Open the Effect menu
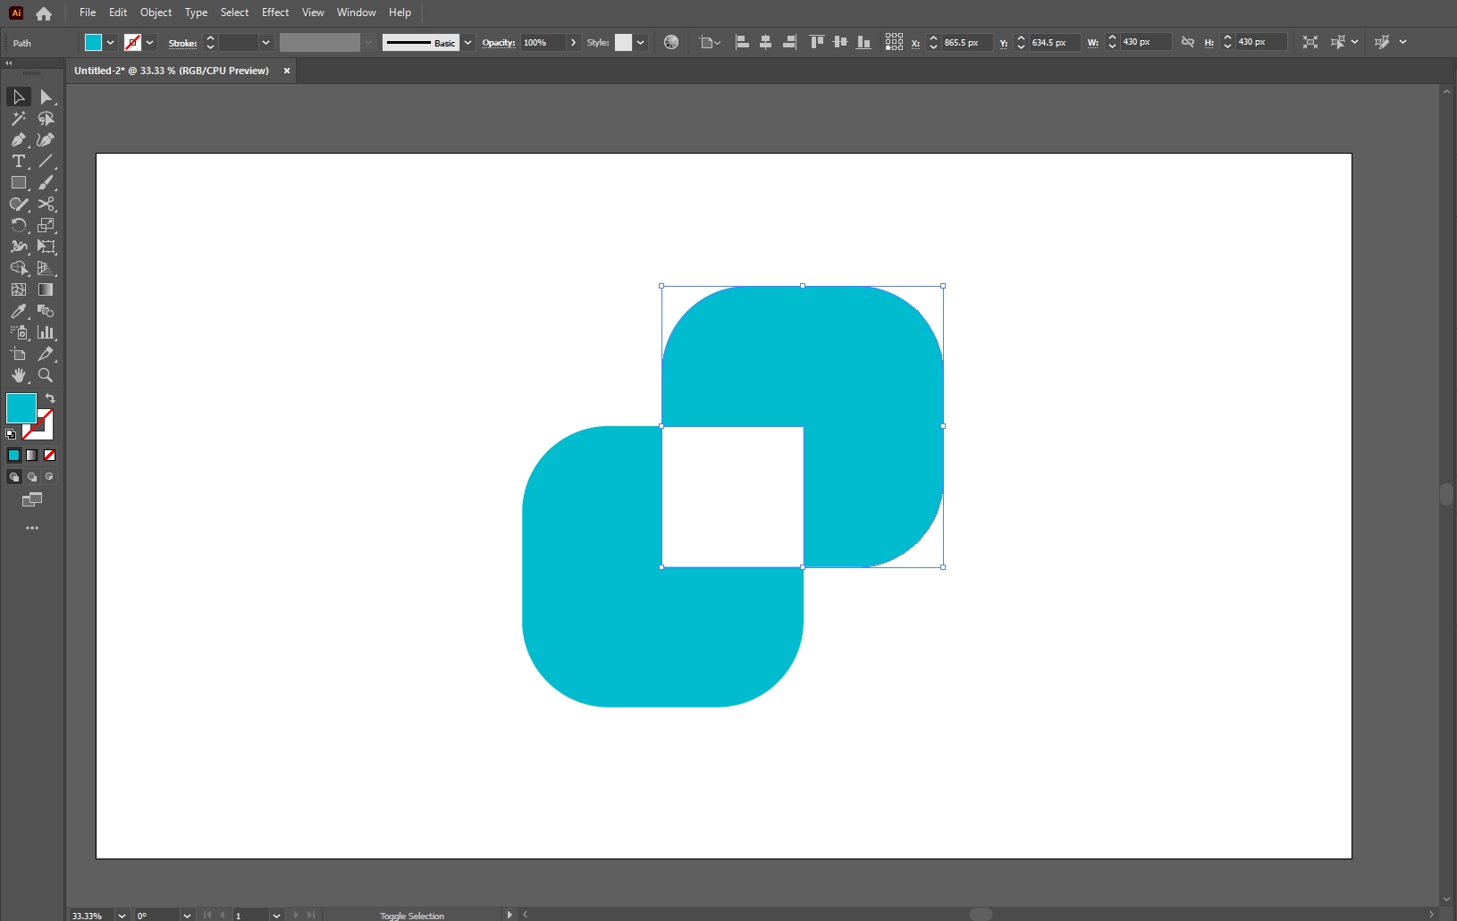1457x921 pixels. 275,13
